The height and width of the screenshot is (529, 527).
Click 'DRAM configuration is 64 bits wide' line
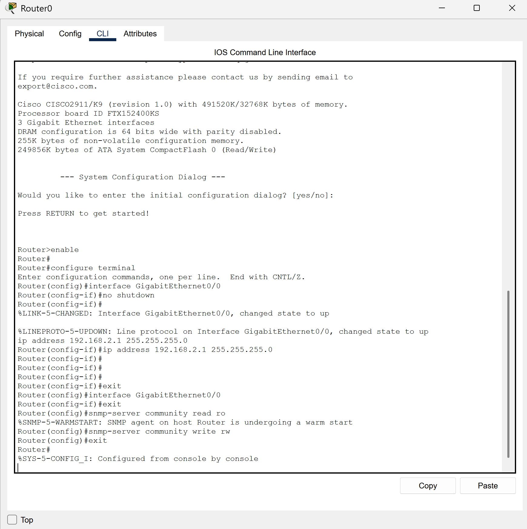[x=150, y=132]
